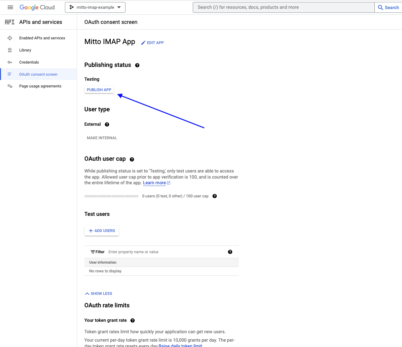Click the ADD USERS button
The image size is (402, 347).
click(x=102, y=231)
